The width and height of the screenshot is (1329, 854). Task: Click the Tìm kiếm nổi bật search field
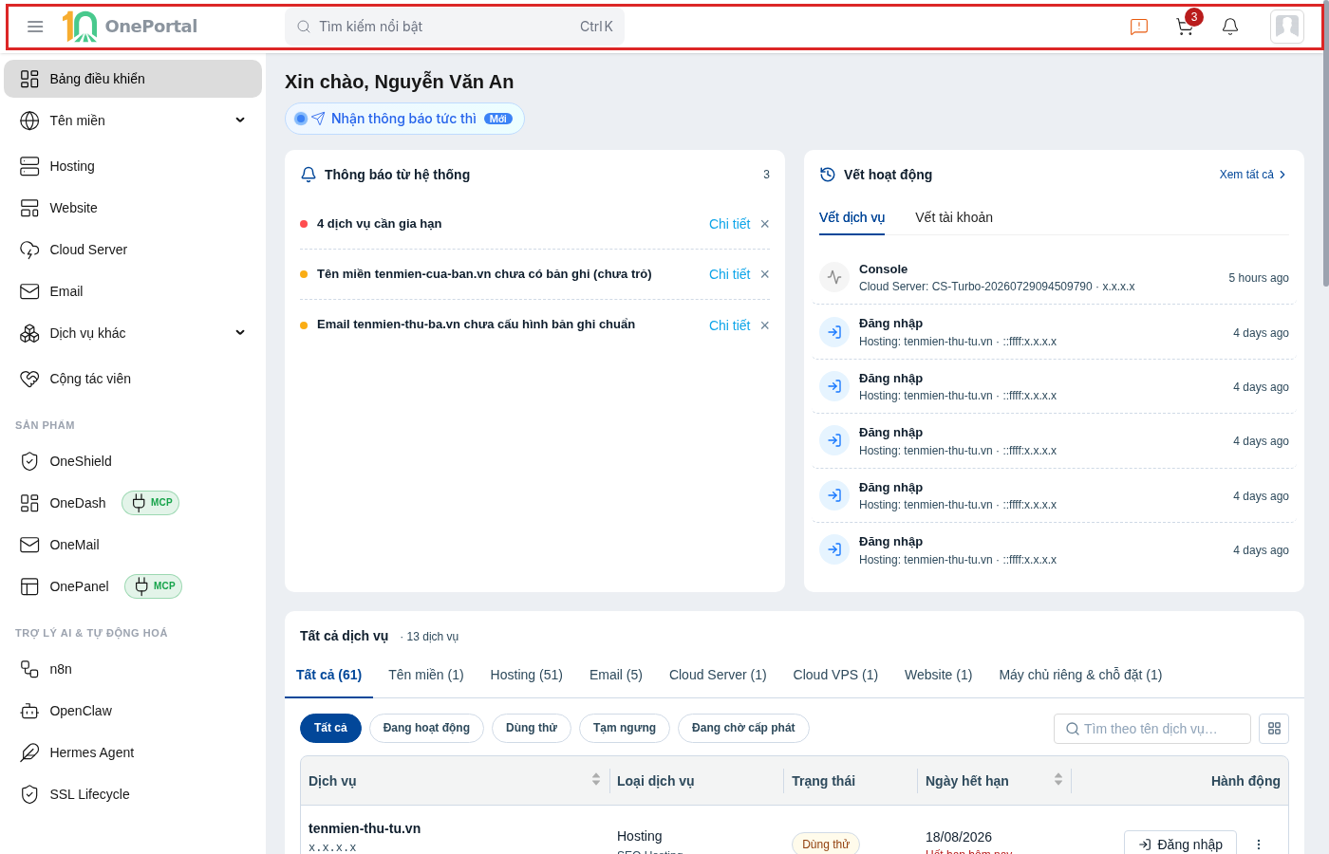[x=455, y=27]
